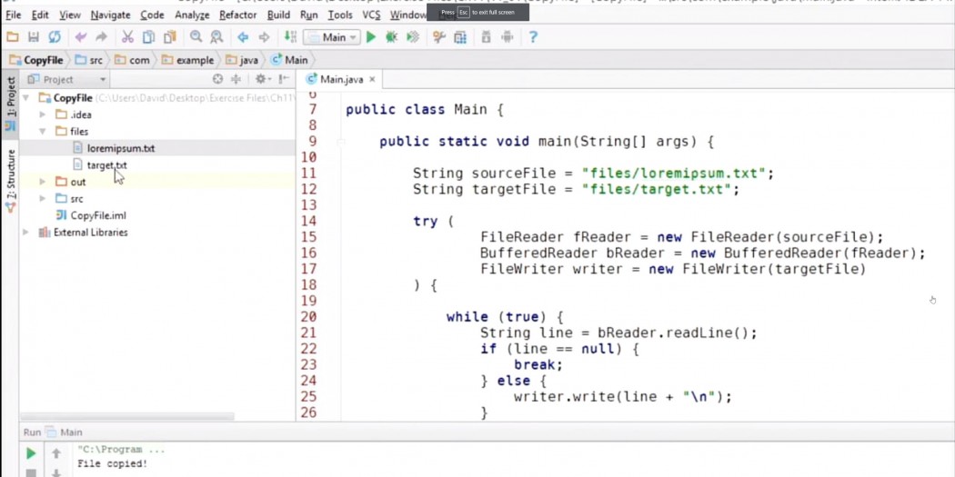This screenshot has width=955, height=477.
Task: Run the Main configuration from the toolbar
Action: (371, 37)
